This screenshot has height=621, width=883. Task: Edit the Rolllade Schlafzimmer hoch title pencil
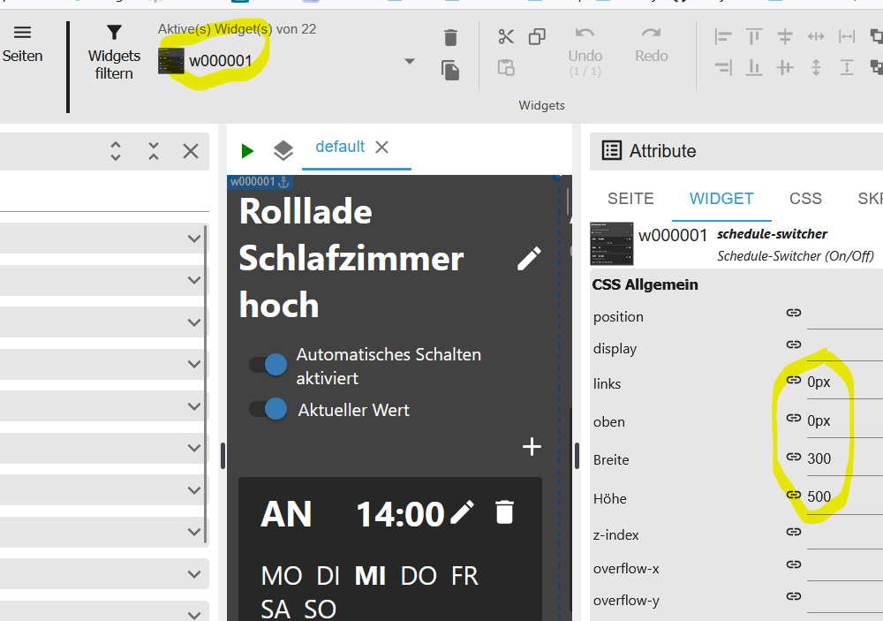529,258
